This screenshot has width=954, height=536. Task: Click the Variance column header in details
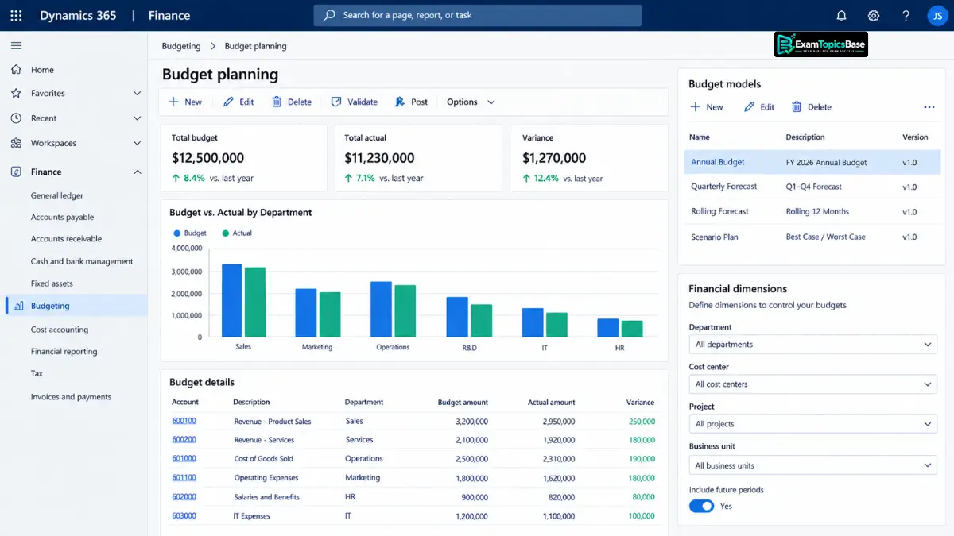pyautogui.click(x=640, y=402)
